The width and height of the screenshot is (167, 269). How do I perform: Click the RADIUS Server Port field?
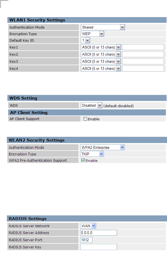(x=86, y=240)
